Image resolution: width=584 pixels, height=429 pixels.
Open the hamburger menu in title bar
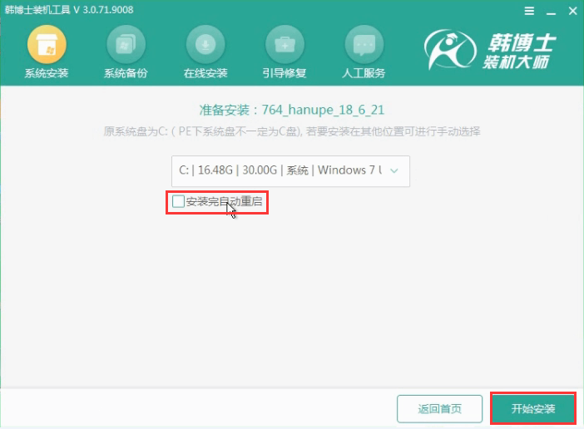pos(528,11)
